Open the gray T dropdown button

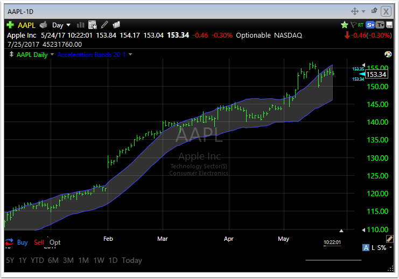pyautogui.click(x=380, y=25)
